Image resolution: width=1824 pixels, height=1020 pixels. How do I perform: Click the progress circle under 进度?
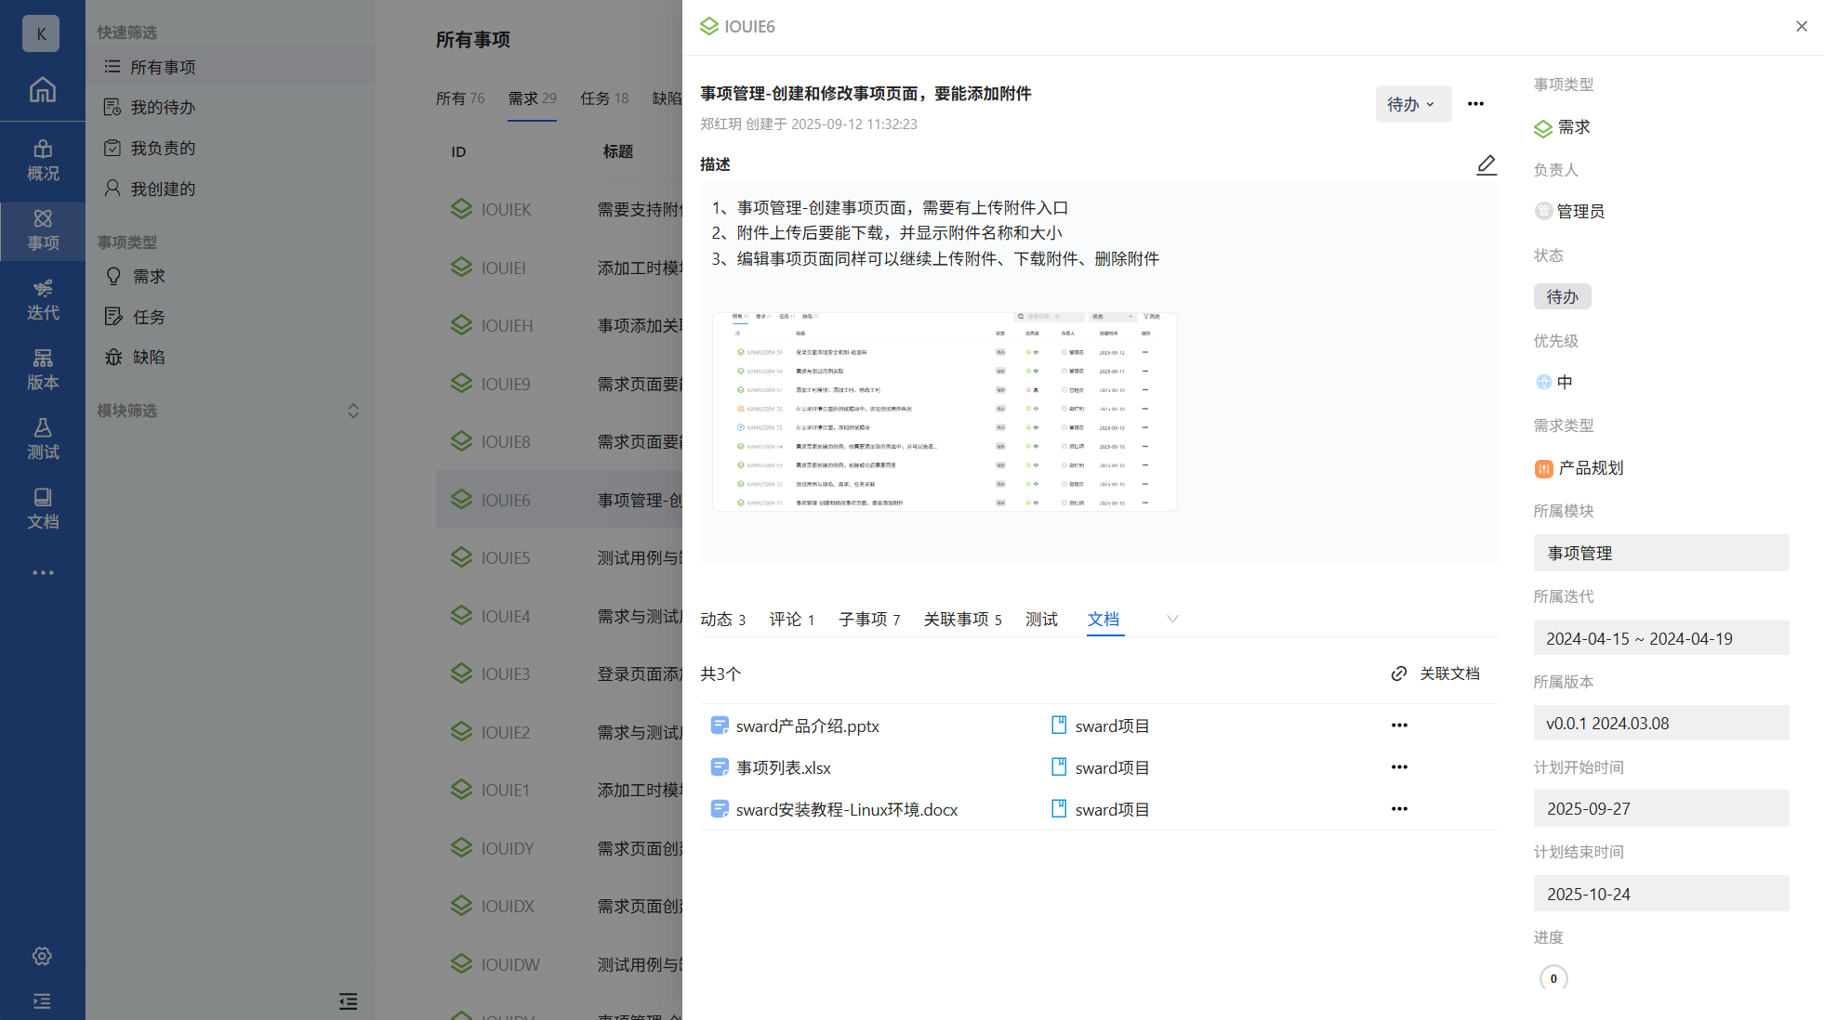click(1553, 978)
